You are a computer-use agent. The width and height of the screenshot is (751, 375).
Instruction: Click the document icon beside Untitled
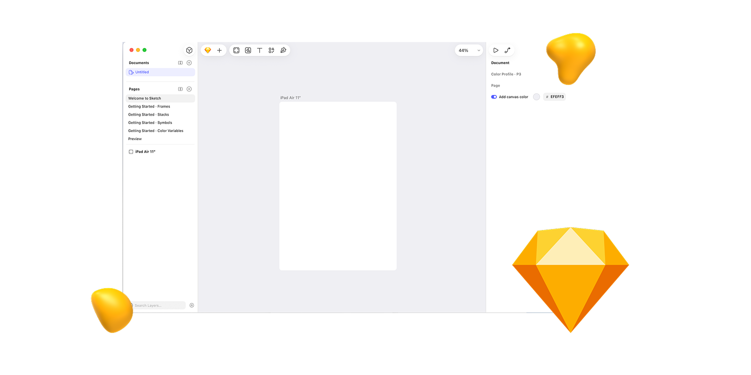131,72
